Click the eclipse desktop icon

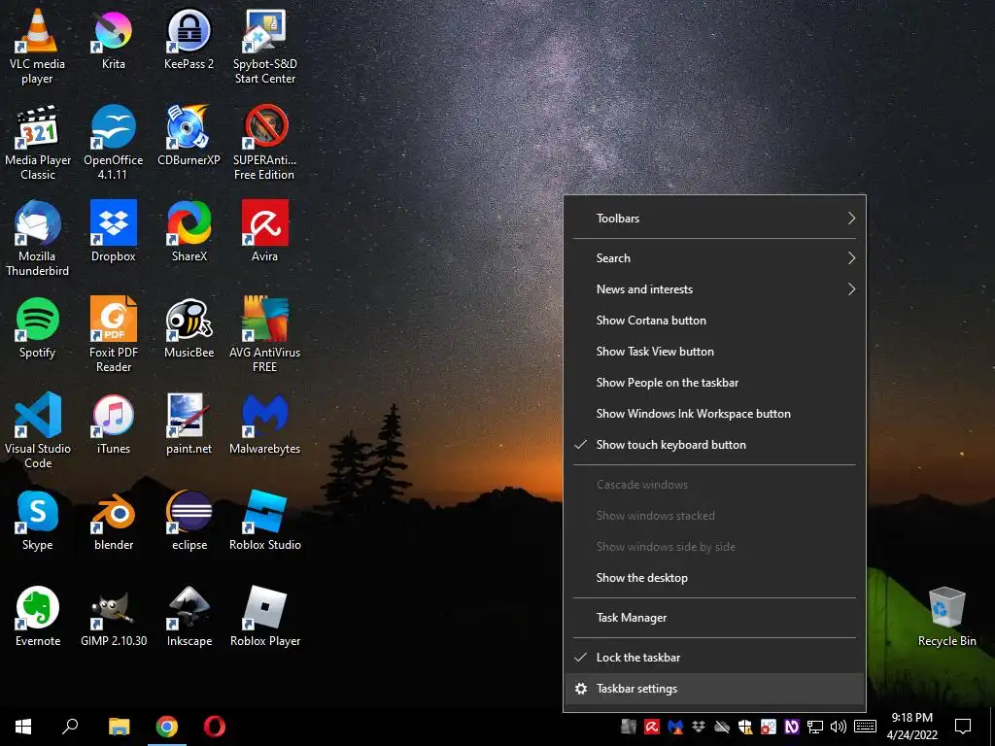tap(189, 521)
